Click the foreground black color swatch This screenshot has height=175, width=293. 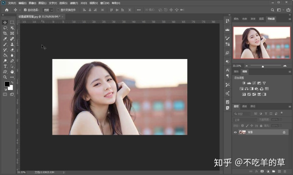tap(7, 84)
